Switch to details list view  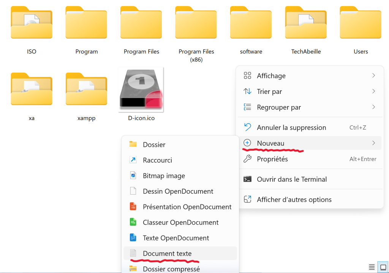[x=372, y=267]
